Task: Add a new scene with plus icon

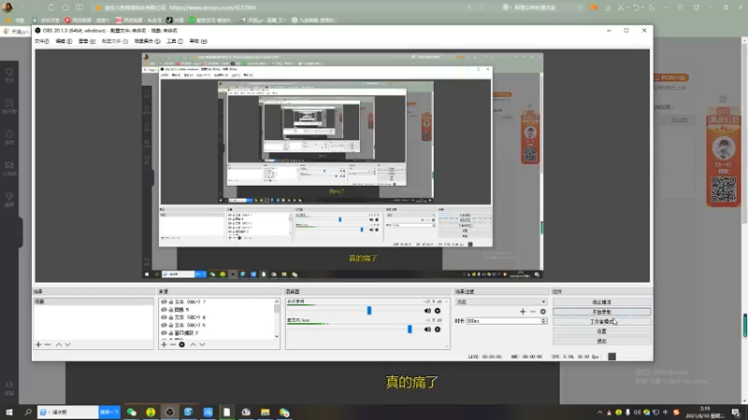Action: click(38, 344)
